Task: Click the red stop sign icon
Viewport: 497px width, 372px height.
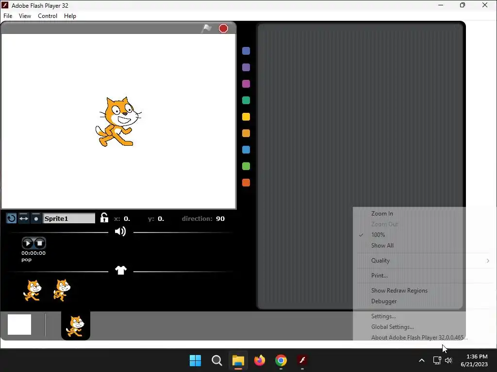Action: pos(223,29)
